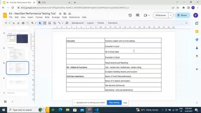The height and width of the screenshot is (113, 201).
Task: Click the Theme button
Action: 100,23
